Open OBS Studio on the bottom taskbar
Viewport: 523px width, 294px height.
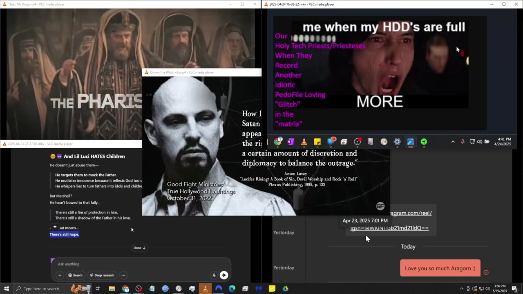pyautogui.click(x=139, y=289)
